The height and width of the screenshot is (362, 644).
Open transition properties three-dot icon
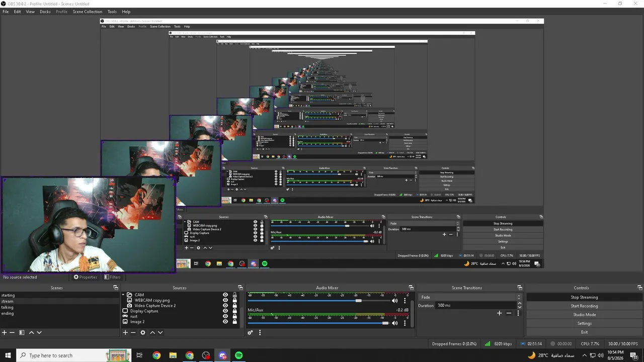click(x=518, y=313)
